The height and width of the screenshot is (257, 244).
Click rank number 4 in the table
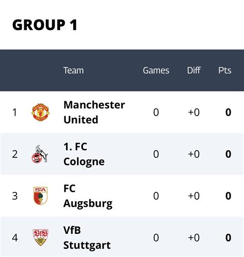(x=15, y=238)
